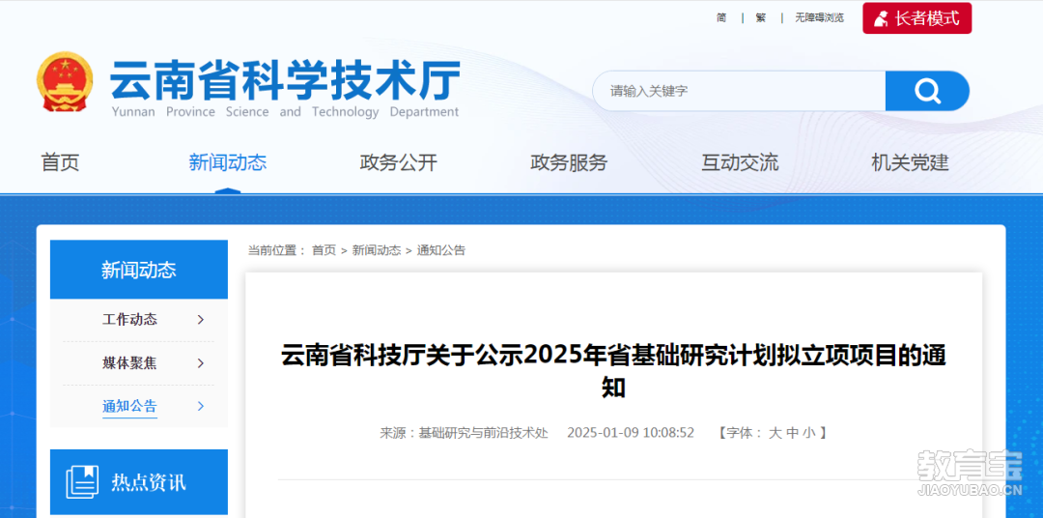Select 通知公告 in the sidebar
Image resolution: width=1043 pixels, height=518 pixels.
click(129, 406)
